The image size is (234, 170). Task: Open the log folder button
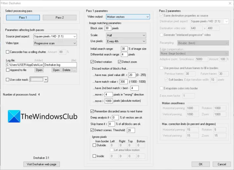tap(39, 70)
